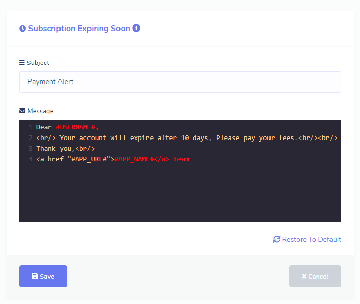Click the X icon on the Cancel button
This screenshot has height=304, width=360.
(304, 277)
